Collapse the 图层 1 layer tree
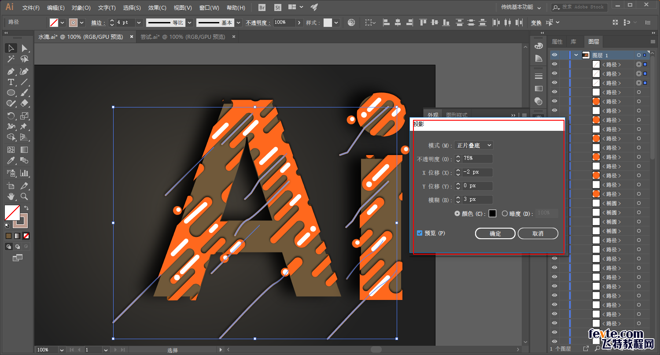 576,55
